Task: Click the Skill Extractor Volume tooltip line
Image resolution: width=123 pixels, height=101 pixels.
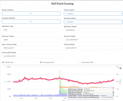Action: point(79,89)
